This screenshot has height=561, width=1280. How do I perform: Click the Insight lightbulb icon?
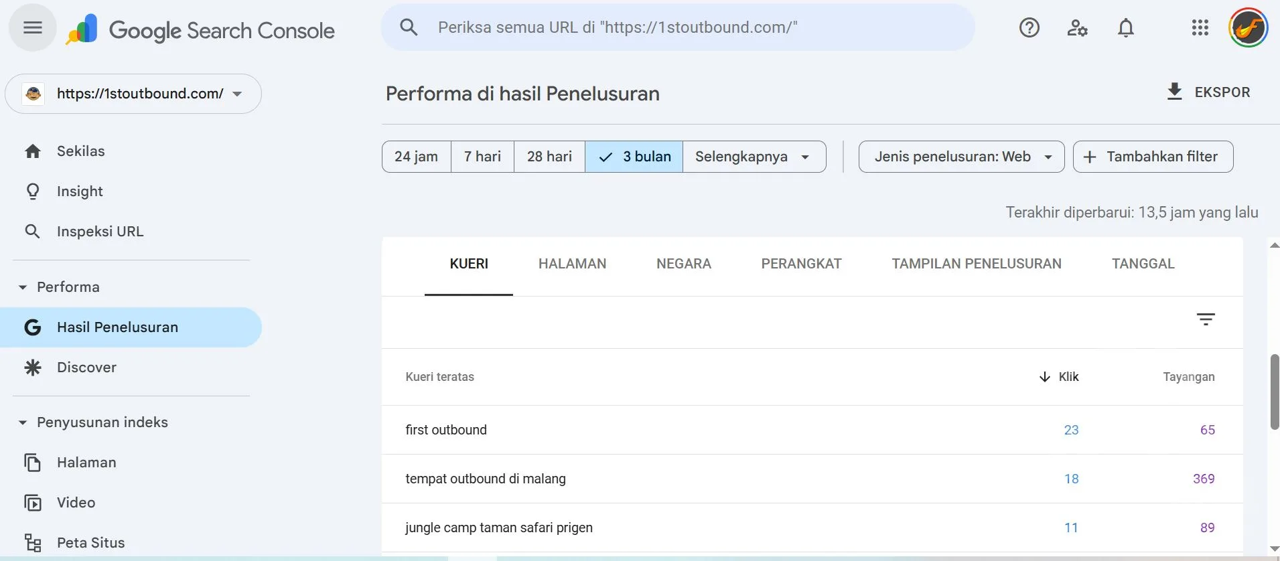(x=33, y=191)
